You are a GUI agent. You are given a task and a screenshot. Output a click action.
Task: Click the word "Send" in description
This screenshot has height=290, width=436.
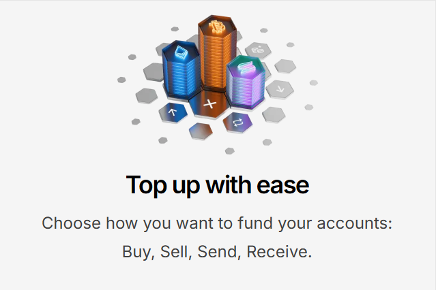pyautogui.click(x=219, y=252)
